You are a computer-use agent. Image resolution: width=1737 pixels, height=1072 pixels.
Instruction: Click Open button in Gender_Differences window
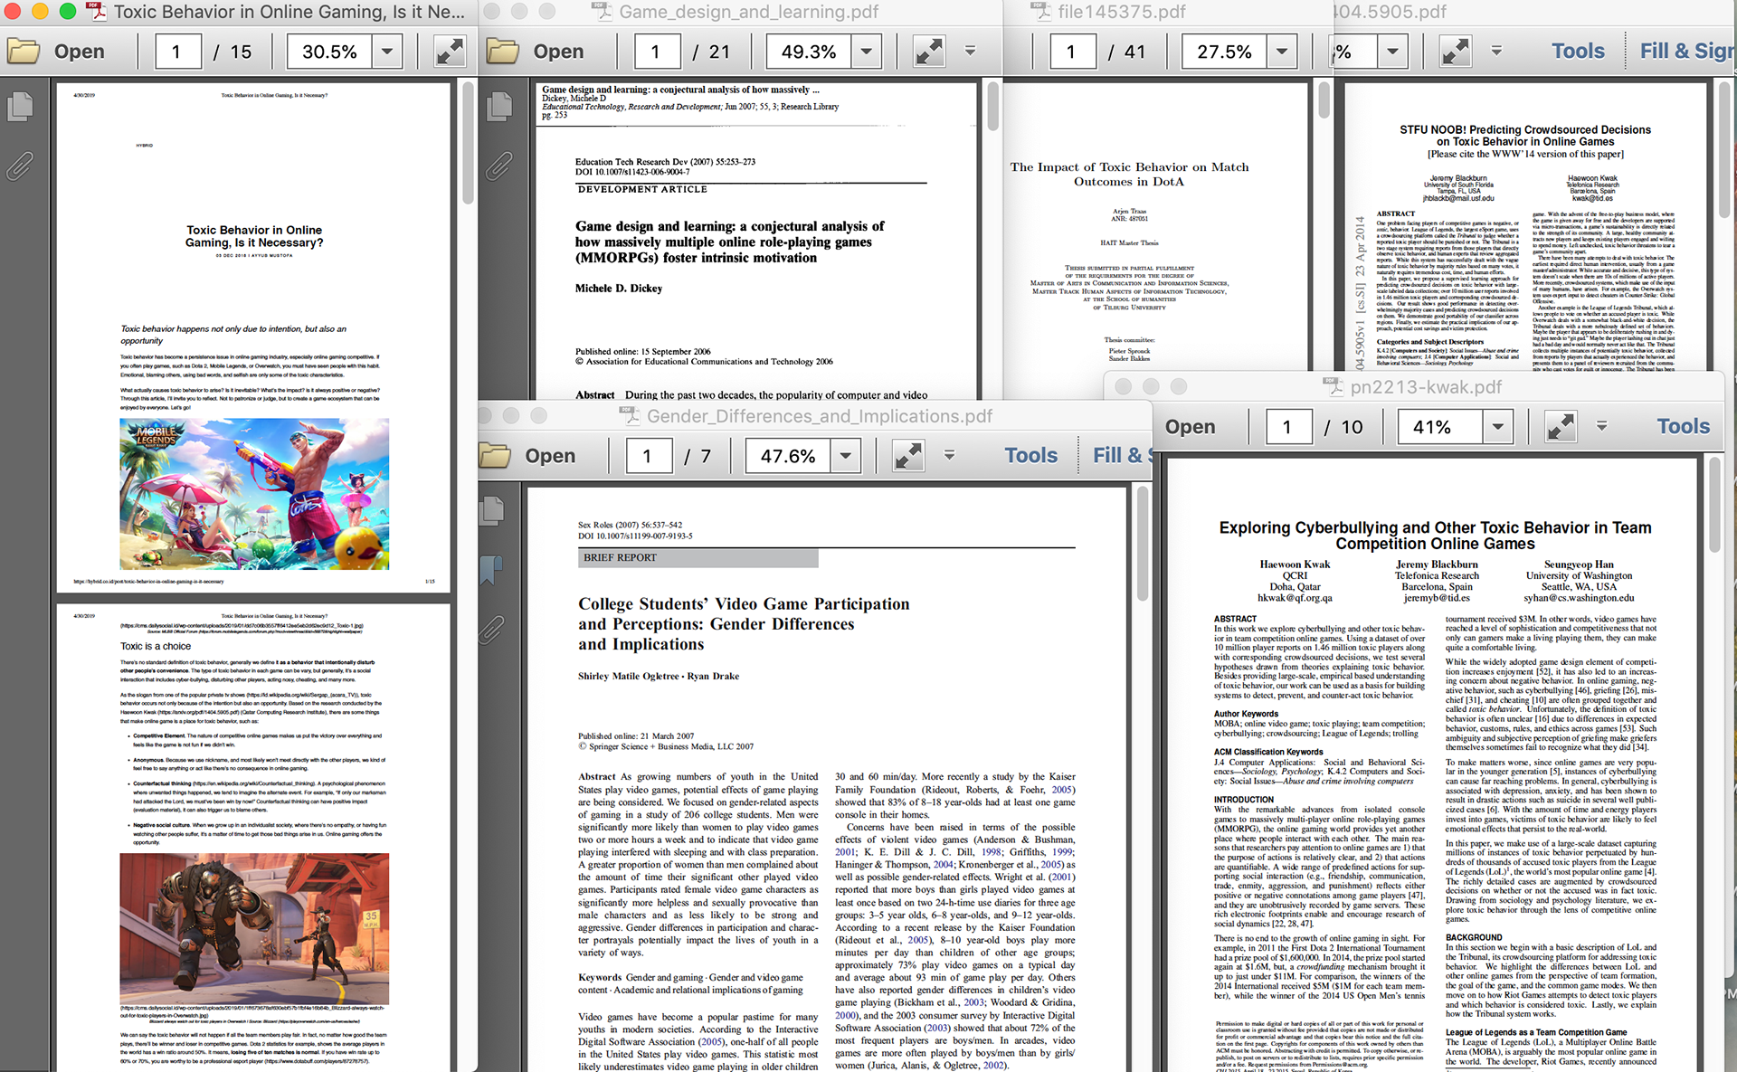pos(550,456)
